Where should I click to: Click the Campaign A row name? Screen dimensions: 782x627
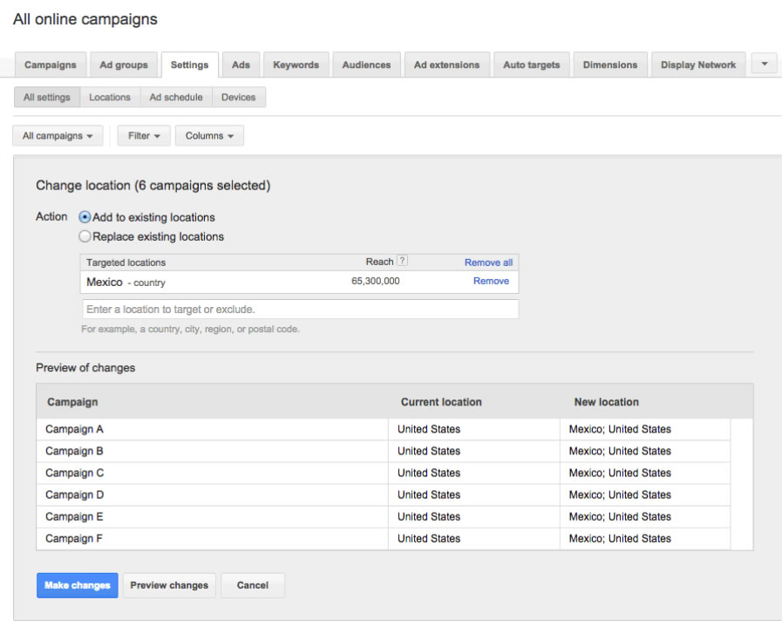(74, 429)
